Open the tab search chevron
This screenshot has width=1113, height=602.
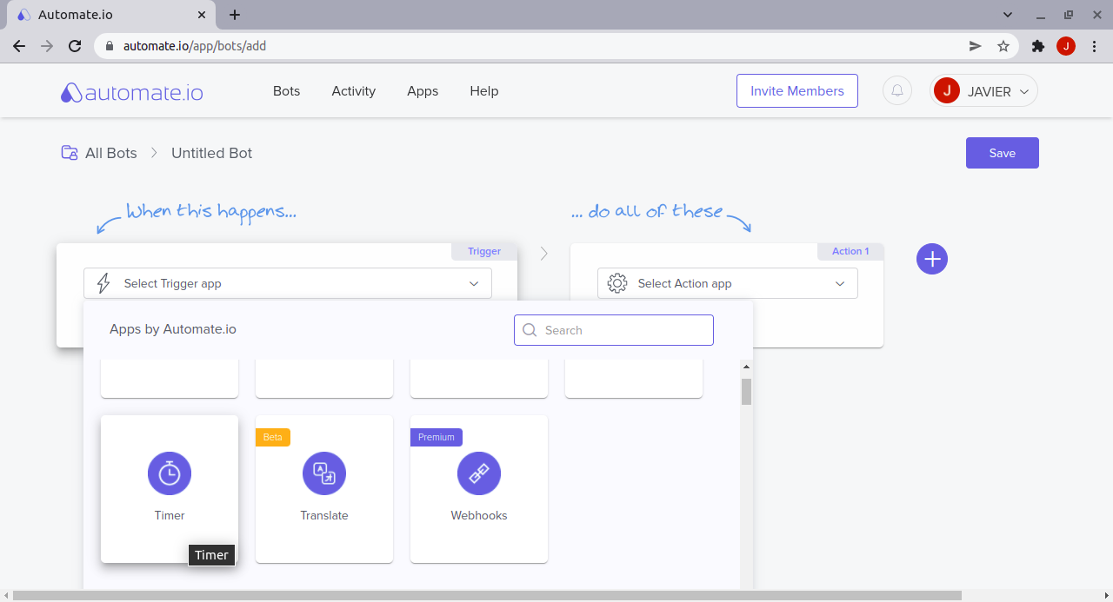(1008, 15)
